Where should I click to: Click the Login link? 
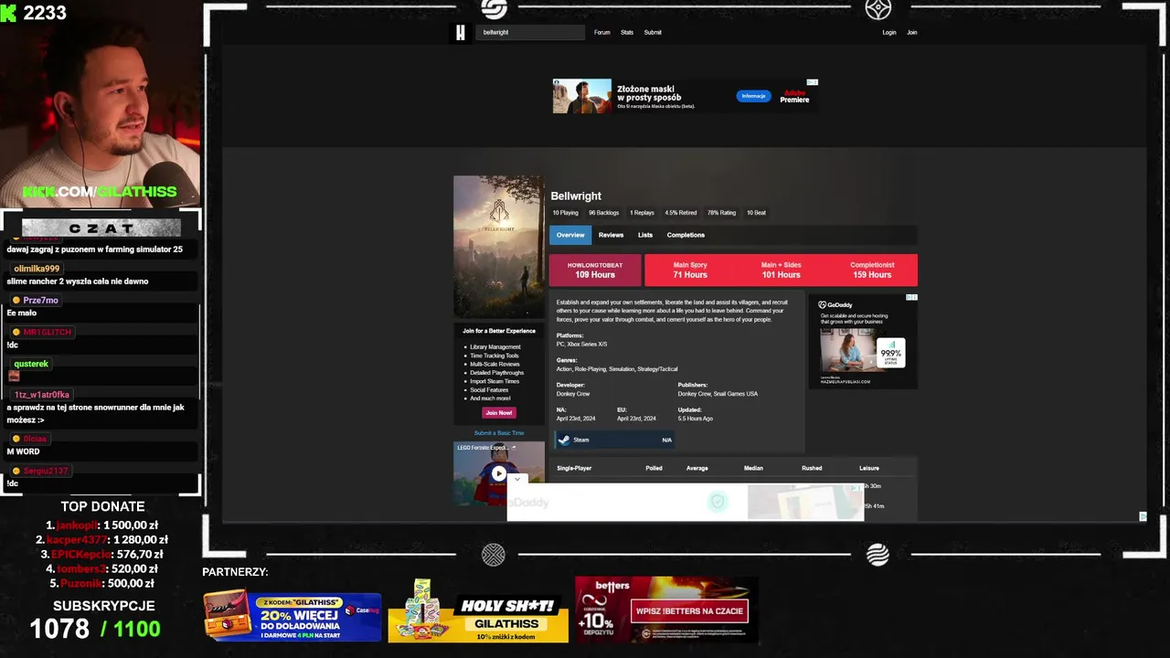pyautogui.click(x=889, y=32)
